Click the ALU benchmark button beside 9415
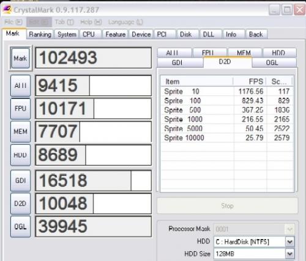Image resolution: width=306 pixels, height=261 pixels. click(20, 86)
